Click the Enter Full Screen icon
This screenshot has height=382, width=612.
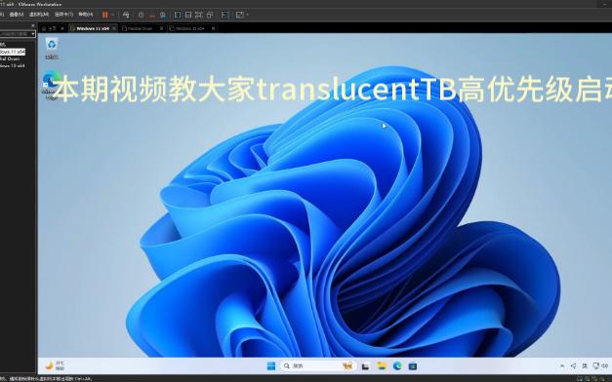(x=199, y=15)
